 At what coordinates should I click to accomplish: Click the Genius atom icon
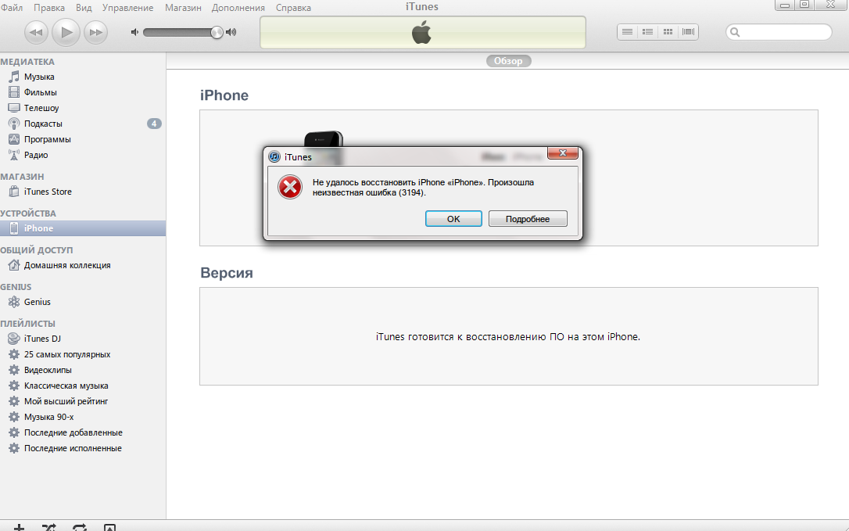14,302
